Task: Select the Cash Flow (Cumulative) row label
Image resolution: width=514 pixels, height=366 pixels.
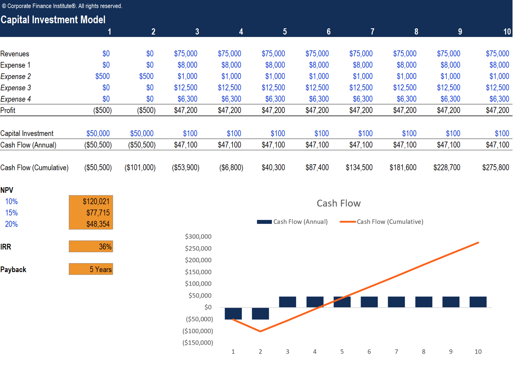Action: 34,167
